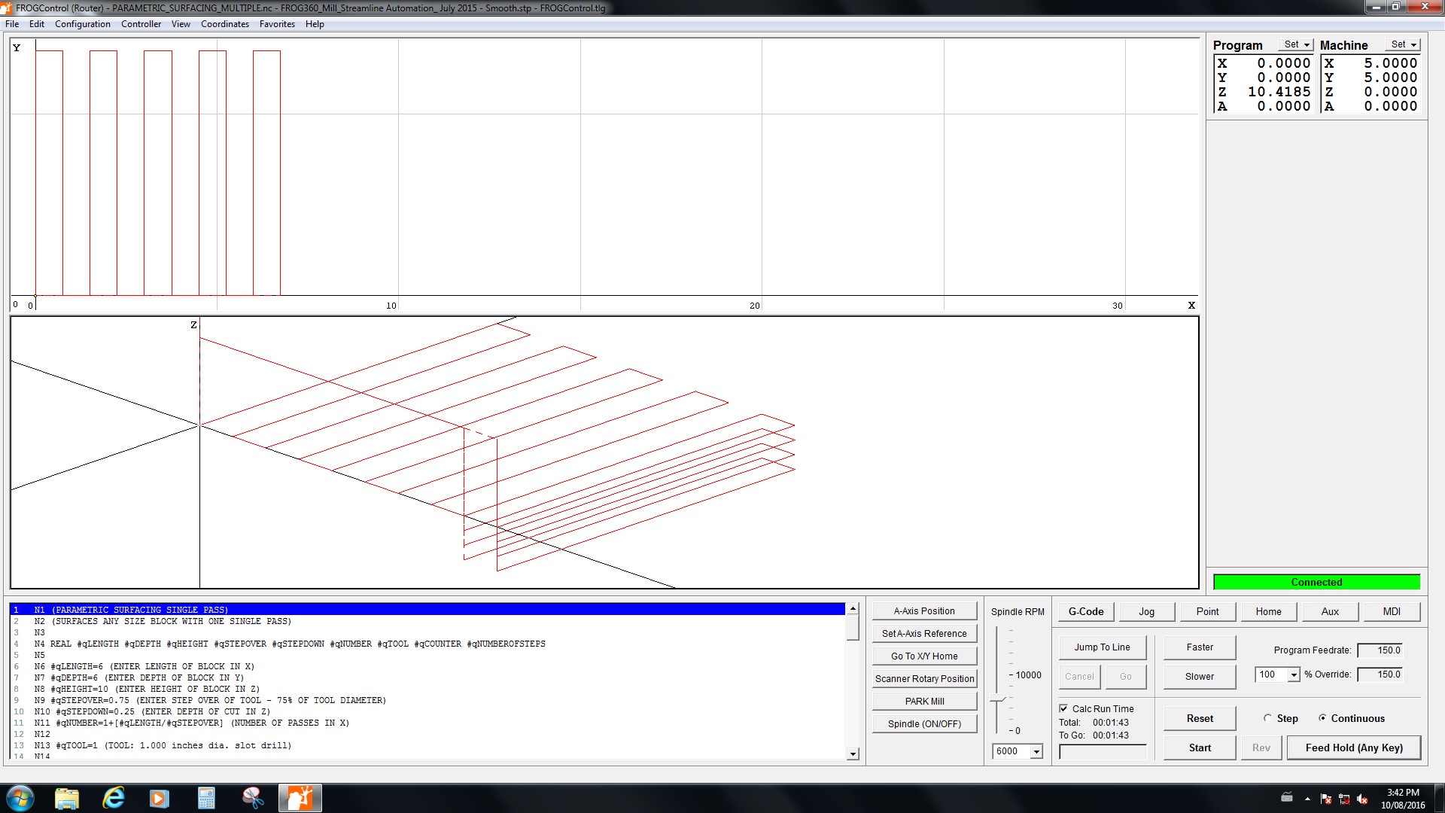Switch to the Jog tab
Image resolution: width=1445 pixels, height=813 pixels.
[1146, 611]
